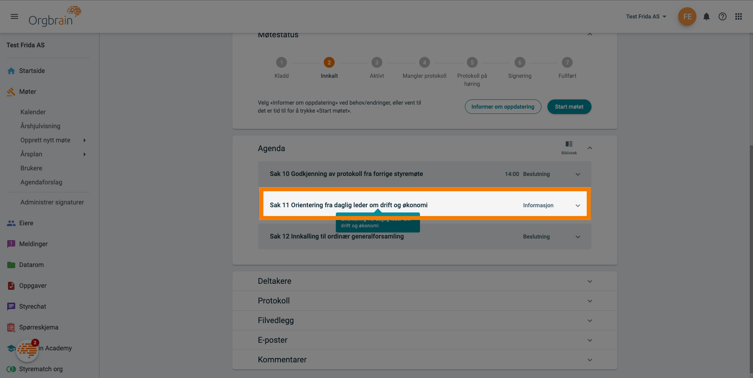Open Administrer signaturer
Image resolution: width=753 pixels, height=378 pixels.
click(x=52, y=202)
